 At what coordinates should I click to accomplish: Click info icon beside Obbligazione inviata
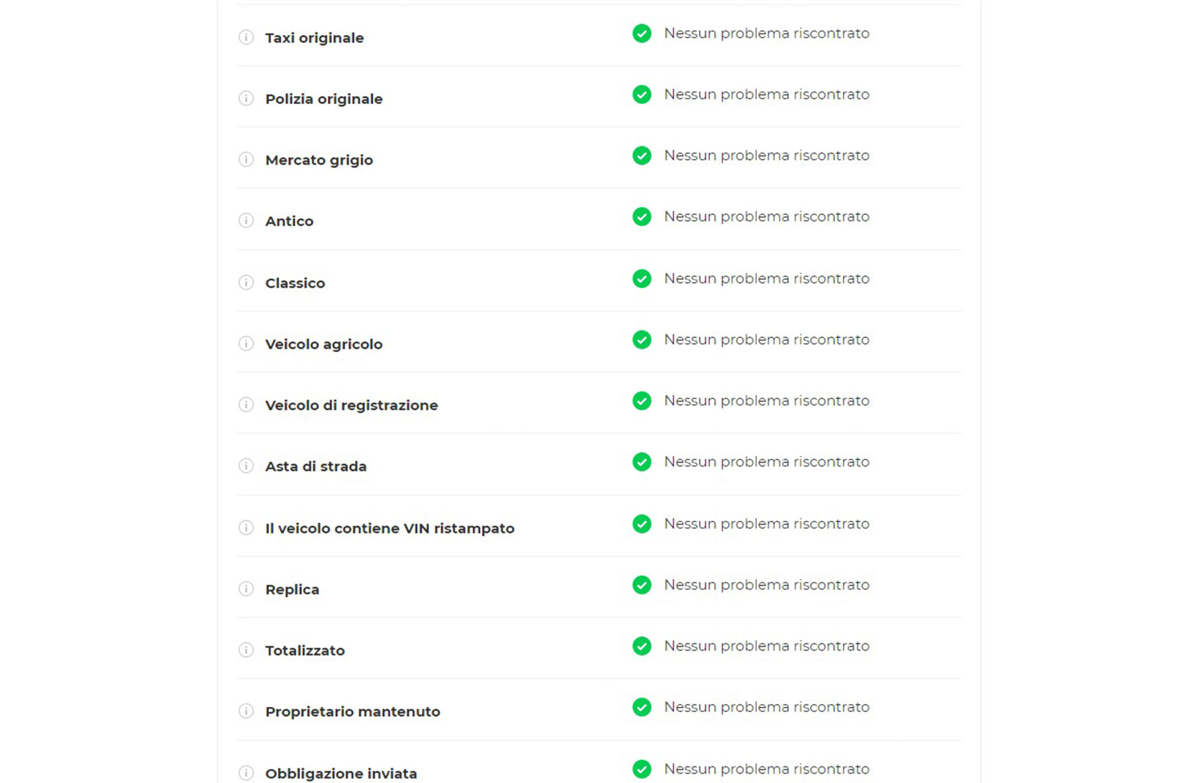coord(246,773)
